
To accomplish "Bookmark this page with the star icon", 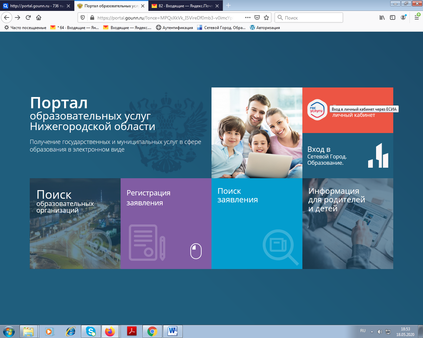I will (266, 17).
